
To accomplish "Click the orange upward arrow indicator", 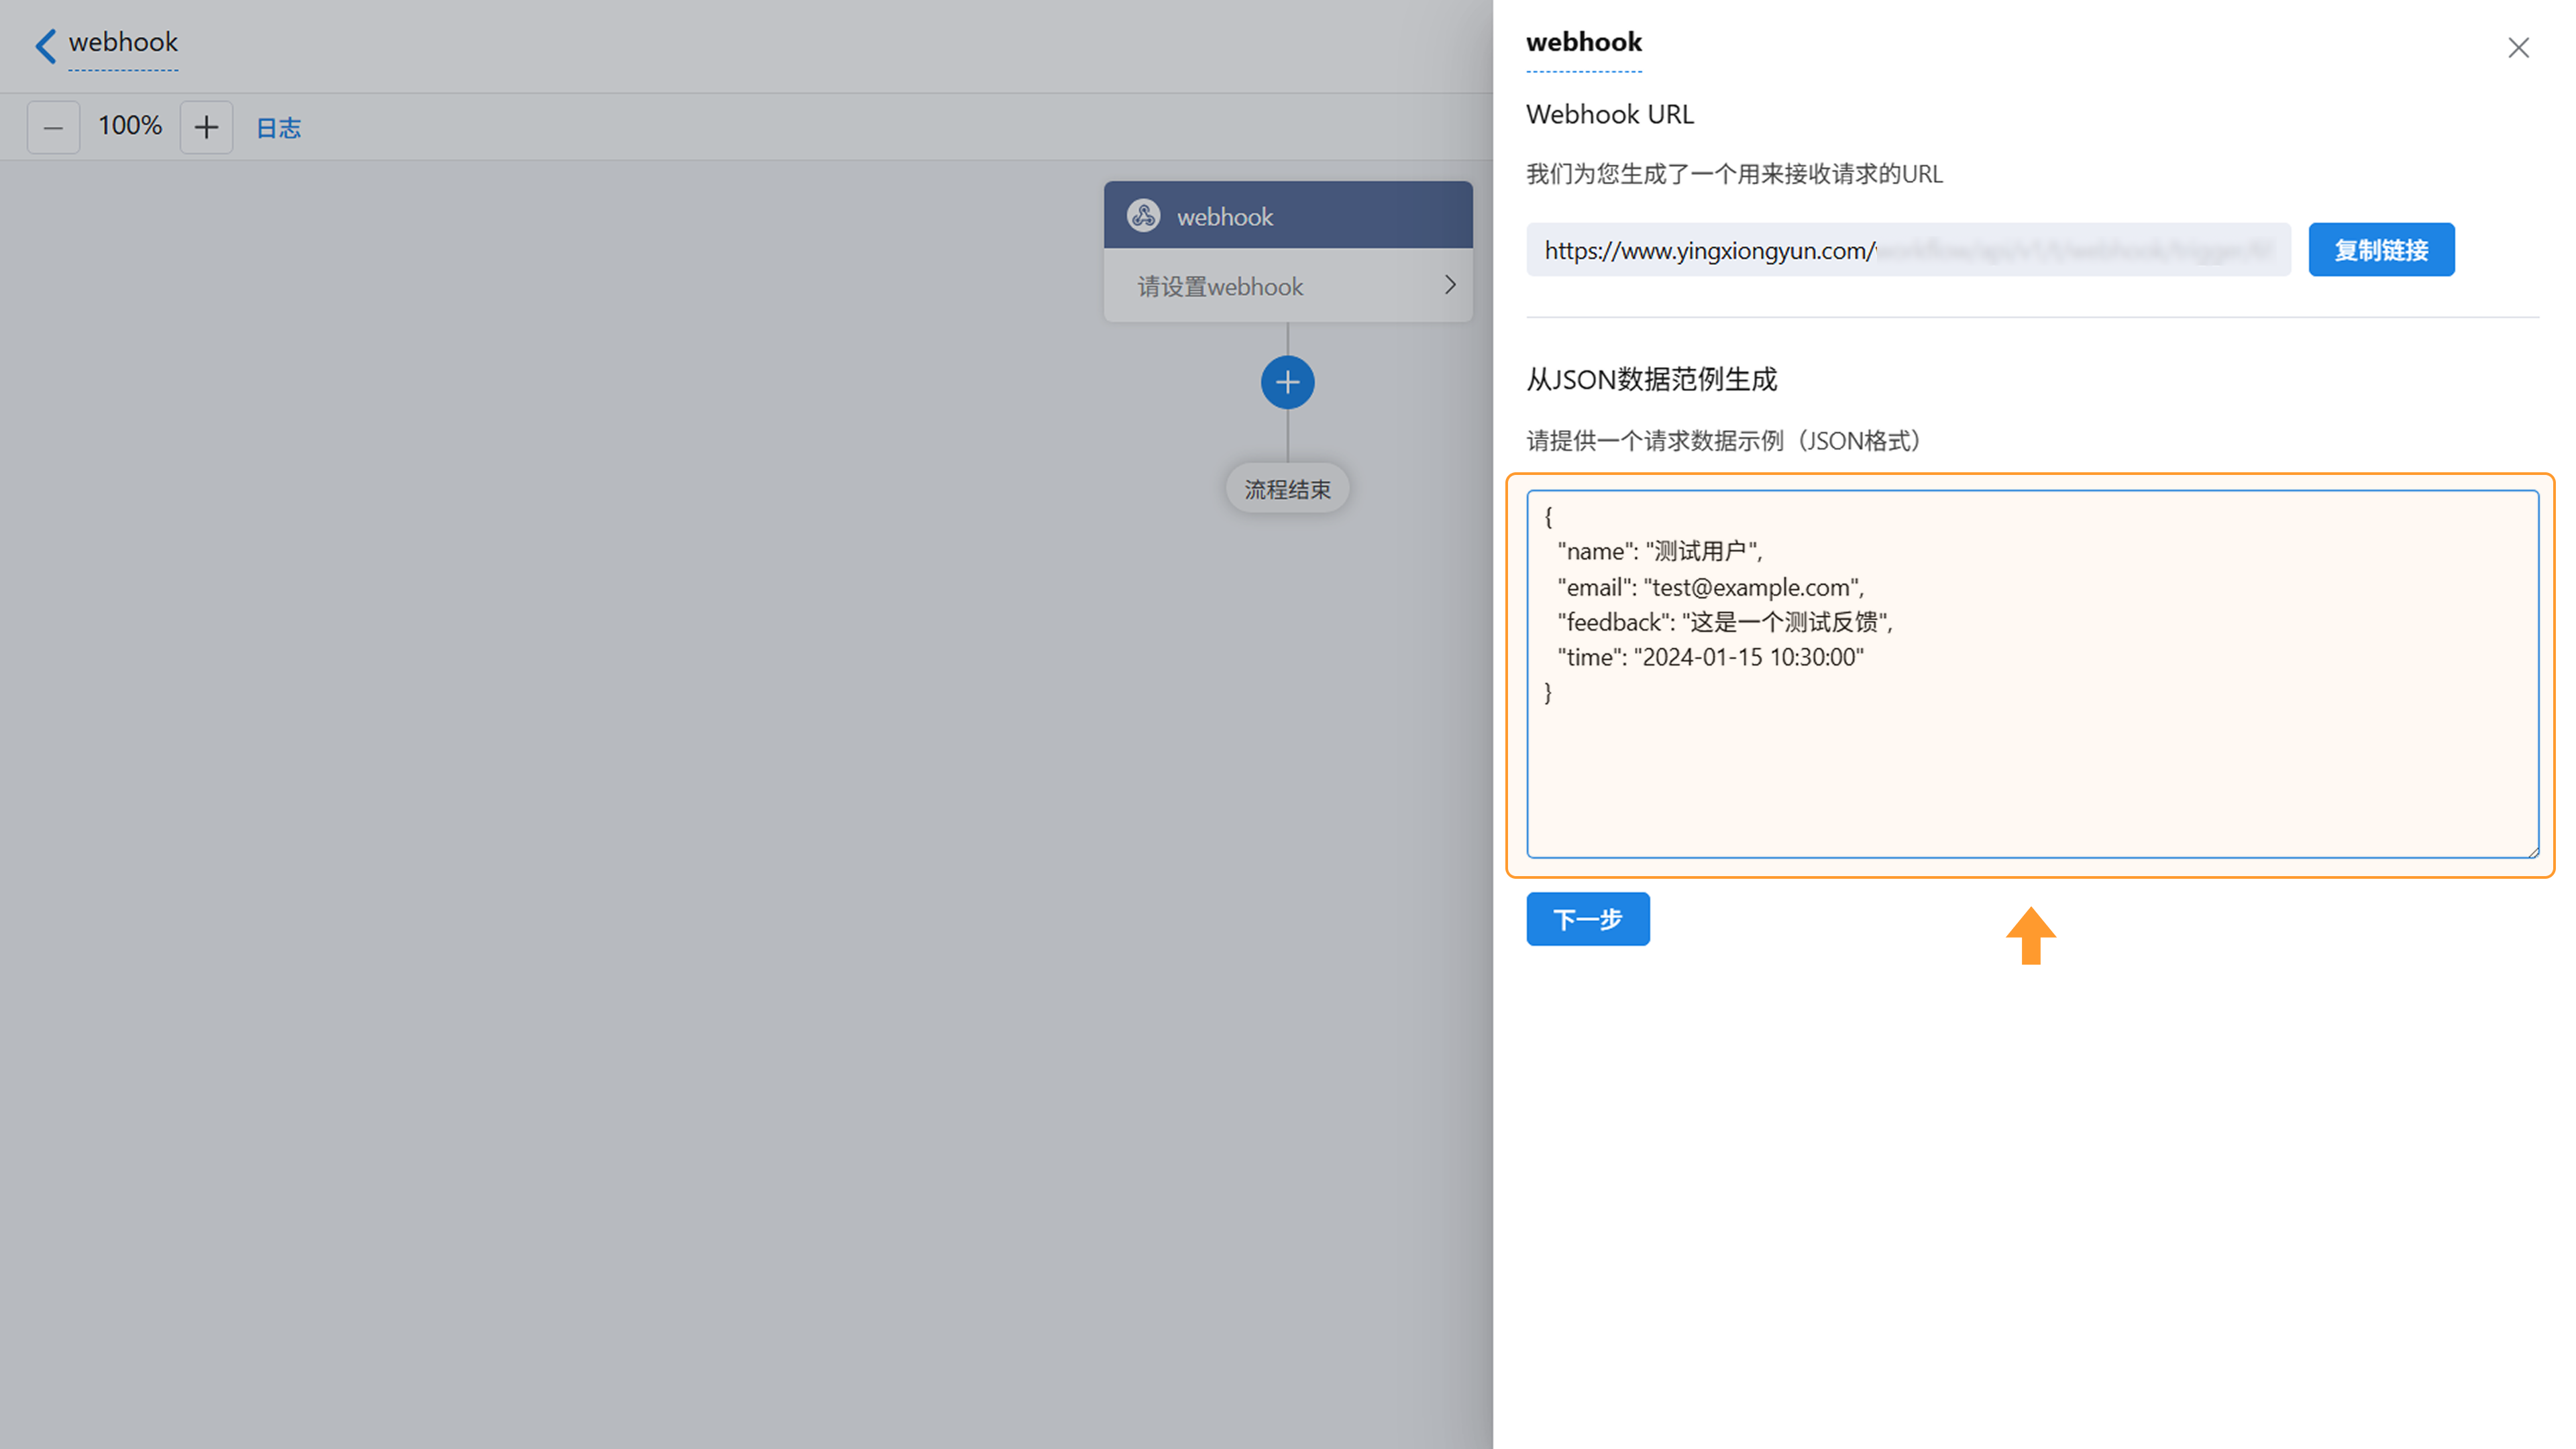I will tap(2030, 936).
